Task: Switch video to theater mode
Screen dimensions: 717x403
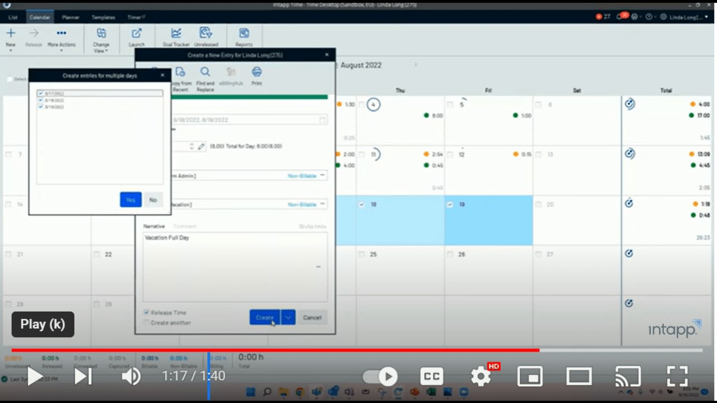Action: pyautogui.click(x=579, y=376)
